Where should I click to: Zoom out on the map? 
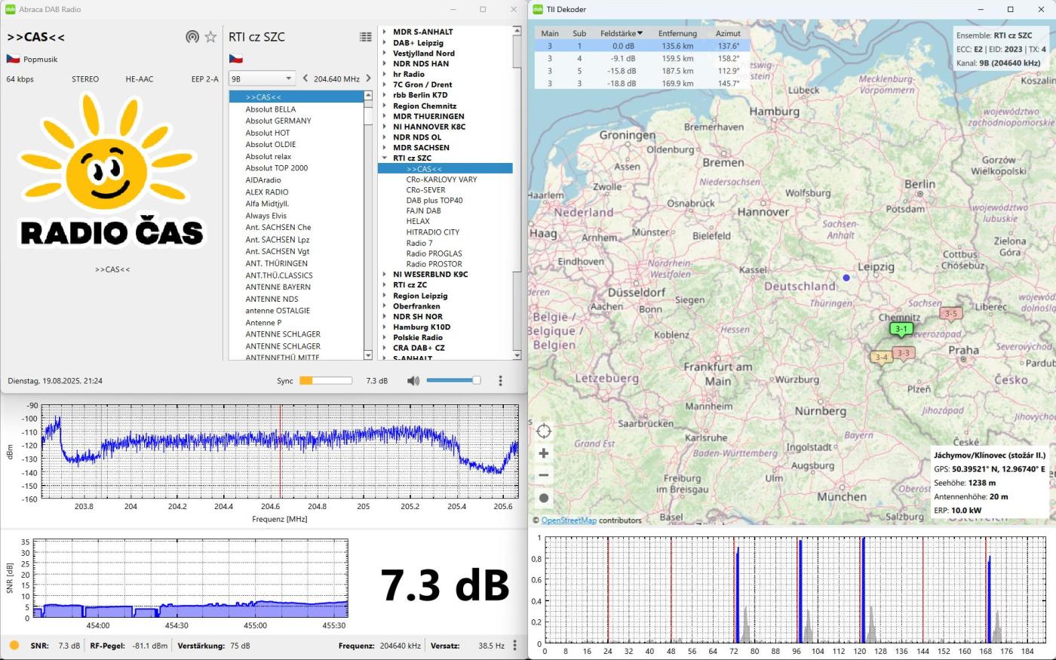pyautogui.click(x=544, y=475)
